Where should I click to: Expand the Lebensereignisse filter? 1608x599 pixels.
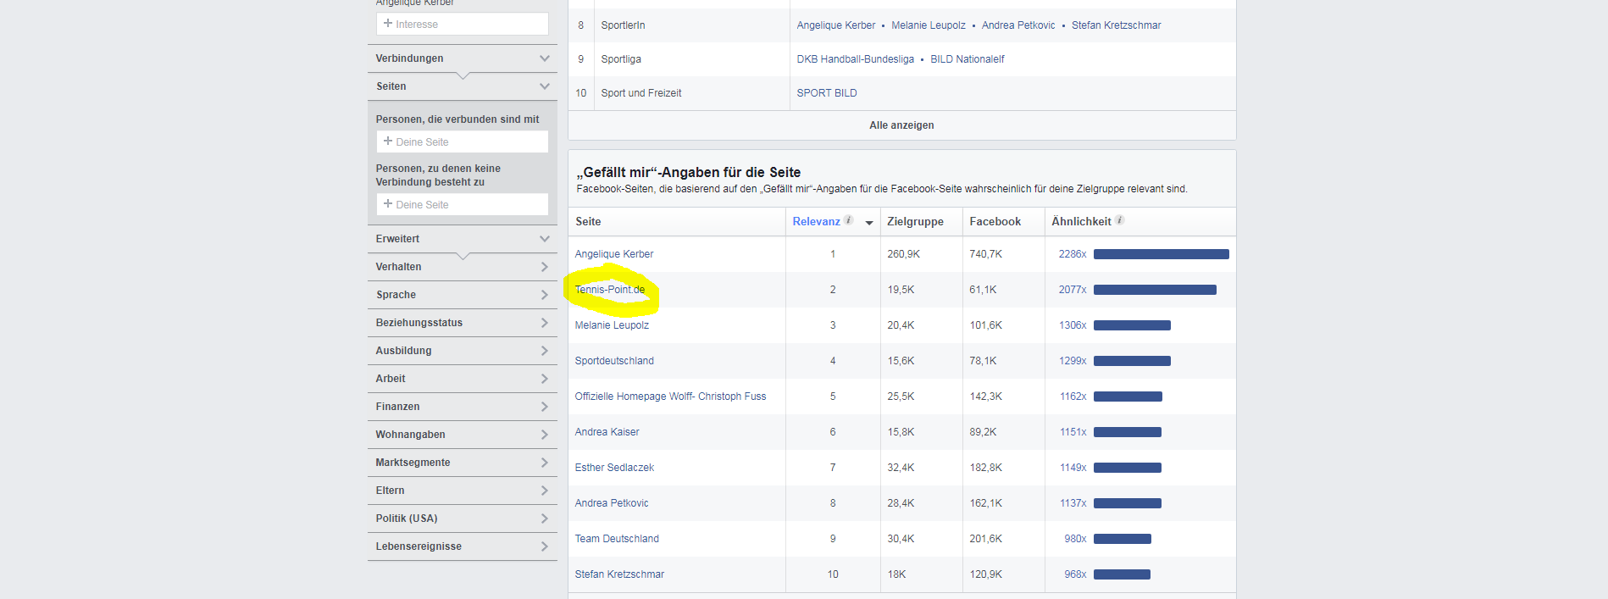[463, 546]
